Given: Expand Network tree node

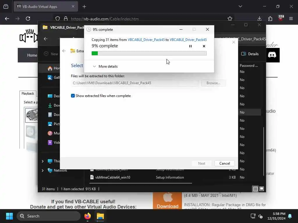Looking at the screenshot, I should point(42,170).
